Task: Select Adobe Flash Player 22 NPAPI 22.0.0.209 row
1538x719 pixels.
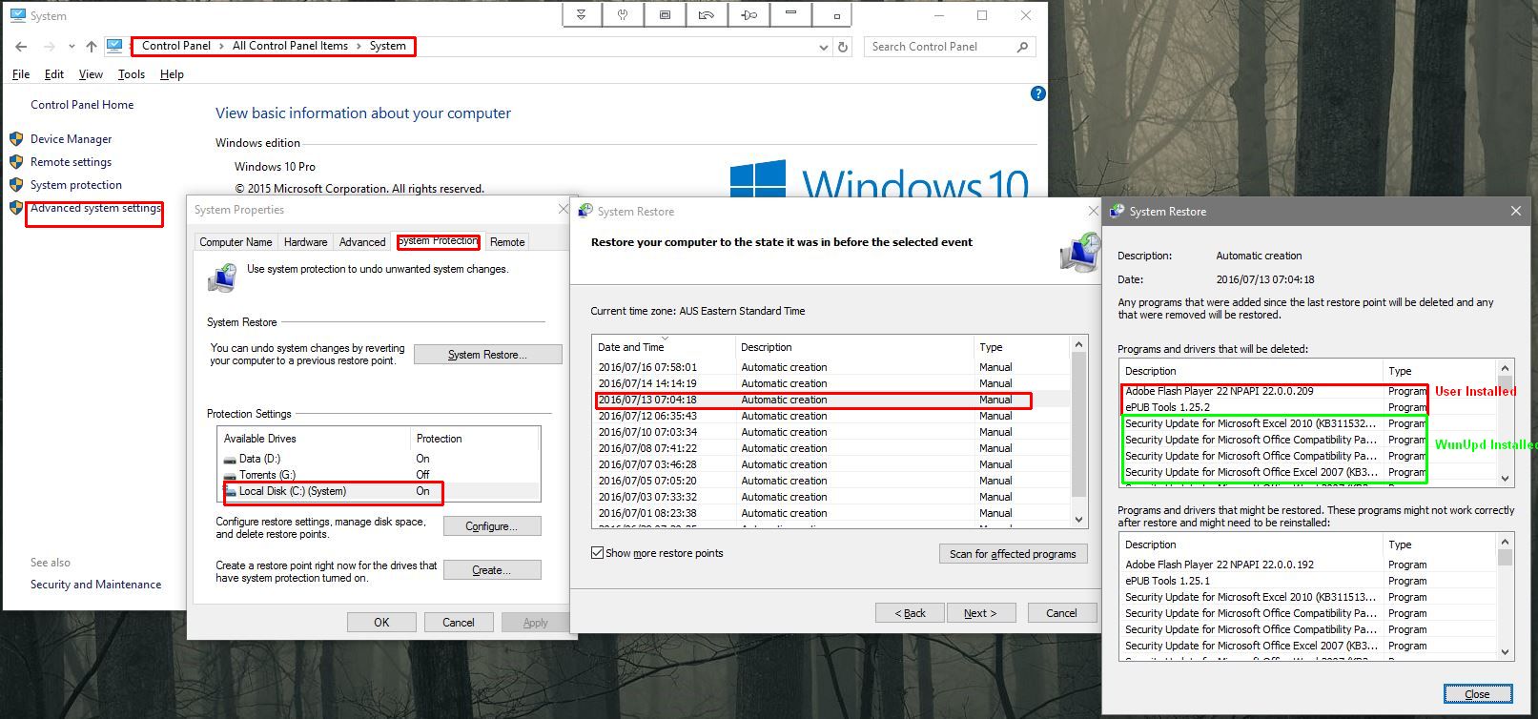Action: click(x=1308, y=391)
